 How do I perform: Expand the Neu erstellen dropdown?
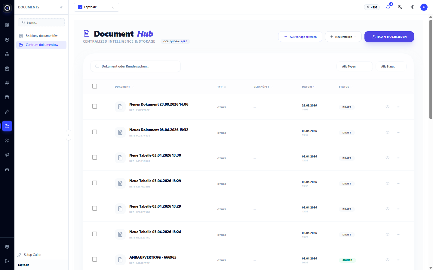(x=343, y=37)
